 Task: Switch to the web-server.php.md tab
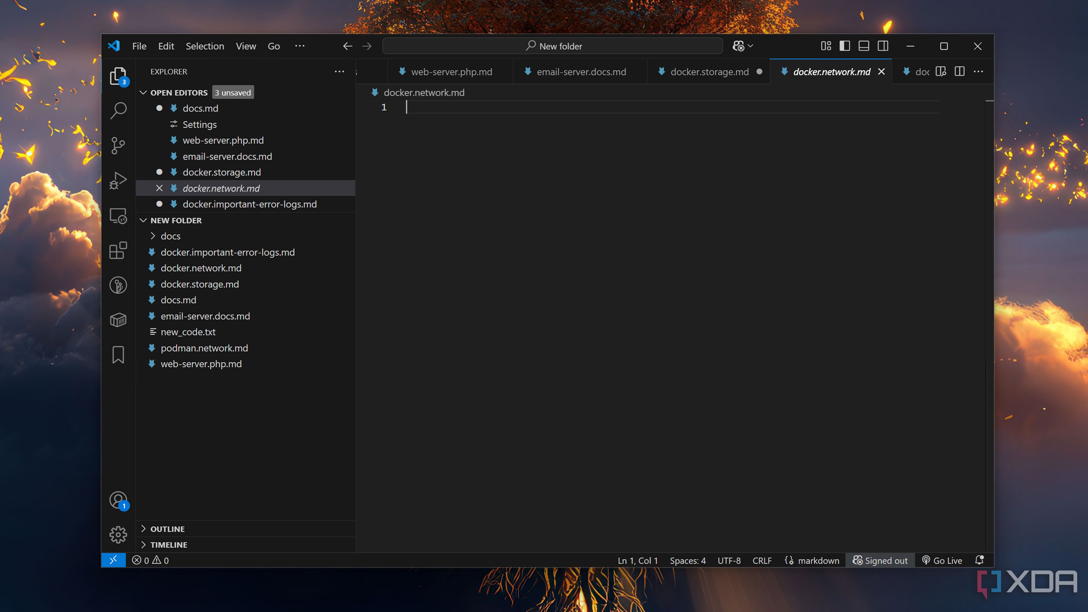pos(450,72)
